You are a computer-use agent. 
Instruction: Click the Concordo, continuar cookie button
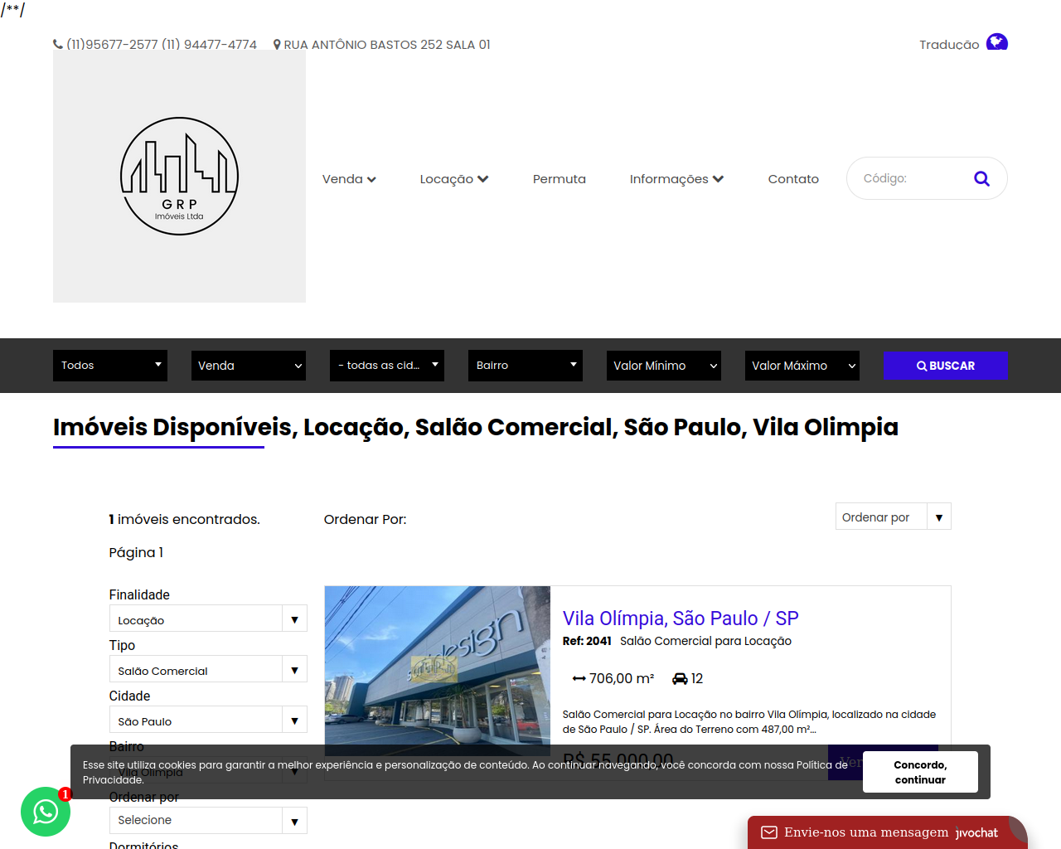point(920,772)
